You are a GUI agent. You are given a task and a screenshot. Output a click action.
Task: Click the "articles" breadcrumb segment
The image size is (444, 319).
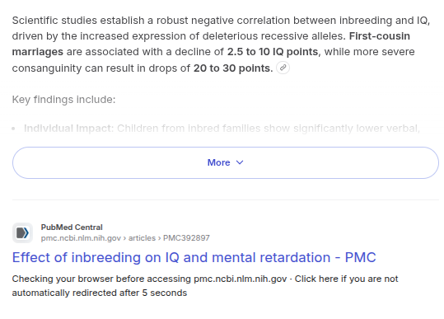[142, 238]
